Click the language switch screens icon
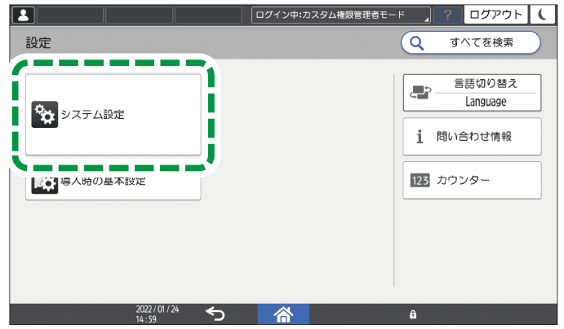The height and width of the screenshot is (329, 564). [420, 92]
